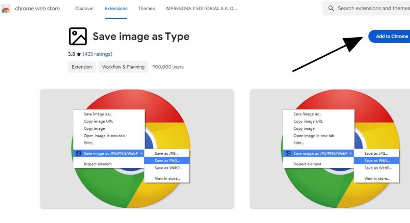410x223 pixels.
Task: Open the Discover tab
Action: (85, 9)
